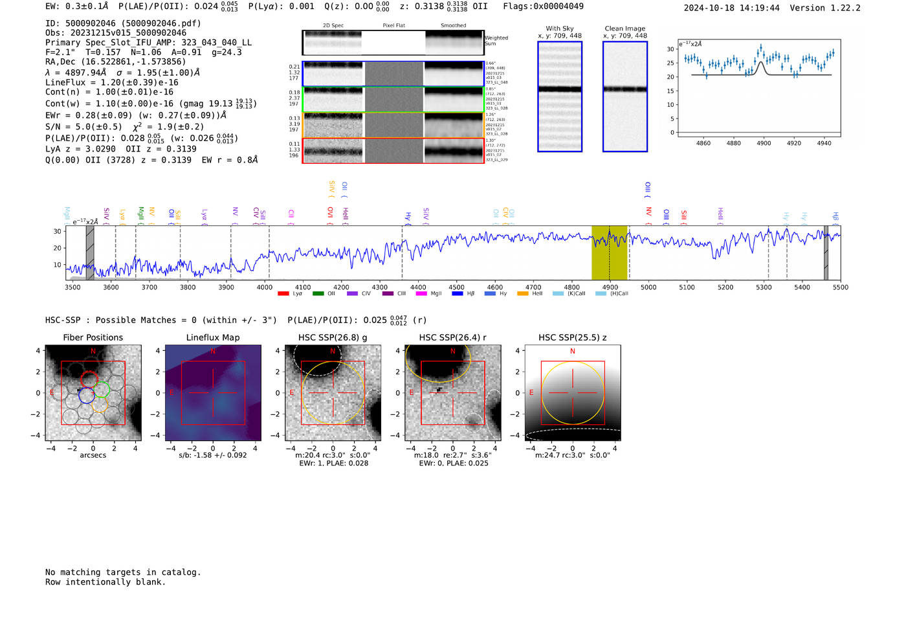Click the λ = 4897.94Å wavelength line

click(123, 73)
